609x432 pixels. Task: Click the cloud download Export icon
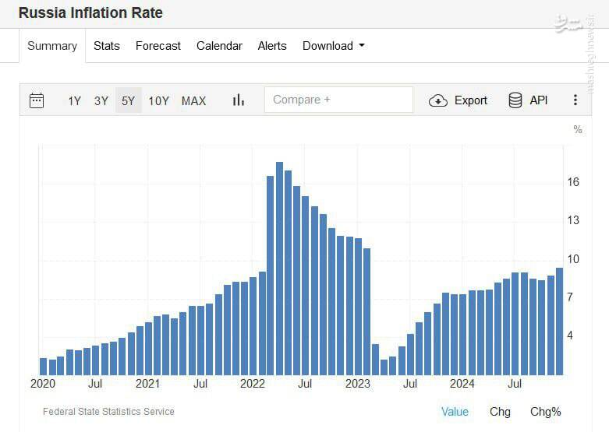438,100
